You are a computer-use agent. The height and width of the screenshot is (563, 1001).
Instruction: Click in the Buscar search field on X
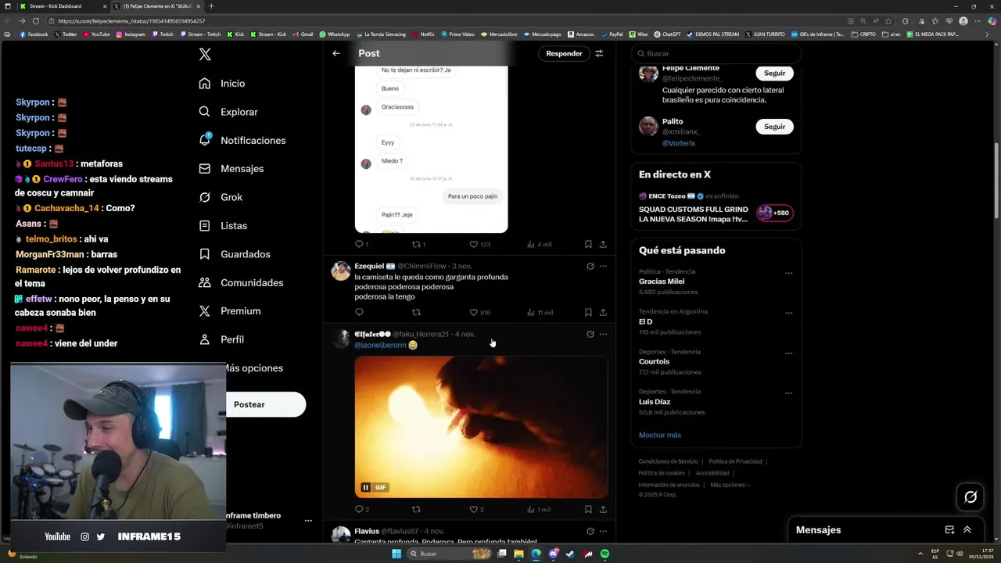[716, 53]
